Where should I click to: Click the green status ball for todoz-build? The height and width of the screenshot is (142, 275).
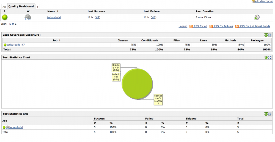[x=5, y=17]
